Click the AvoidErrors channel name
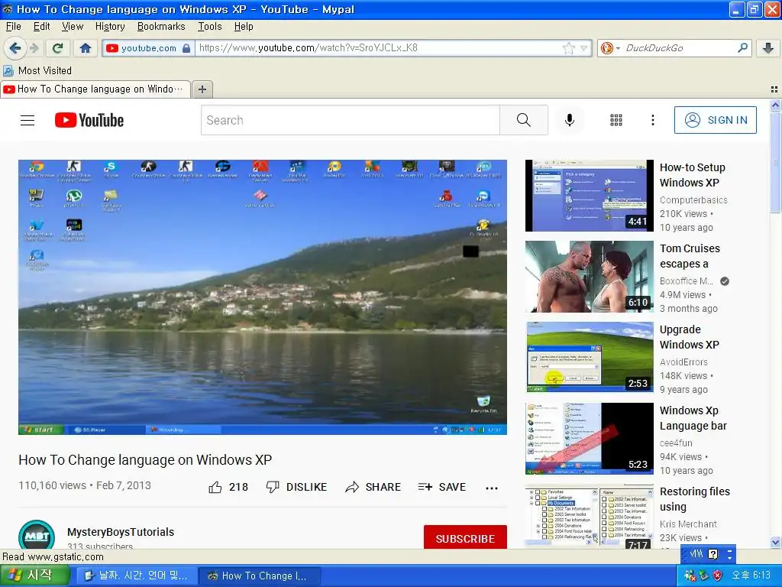This screenshot has width=782, height=587. click(x=683, y=362)
